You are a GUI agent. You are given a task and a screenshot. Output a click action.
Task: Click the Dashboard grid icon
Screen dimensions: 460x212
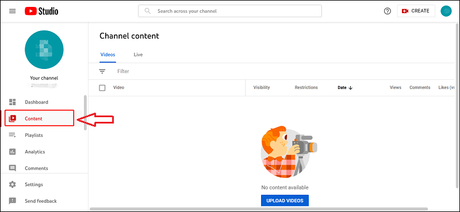point(12,102)
